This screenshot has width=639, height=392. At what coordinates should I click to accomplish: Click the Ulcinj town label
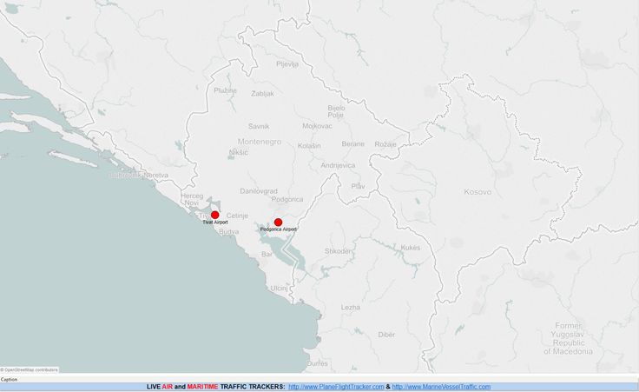point(279,287)
